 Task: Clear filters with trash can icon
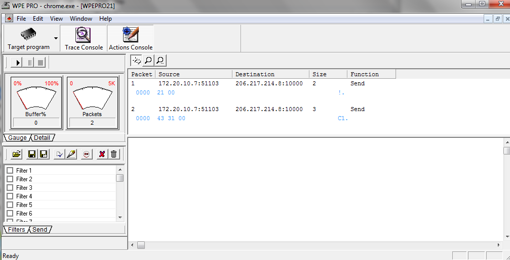(113, 154)
